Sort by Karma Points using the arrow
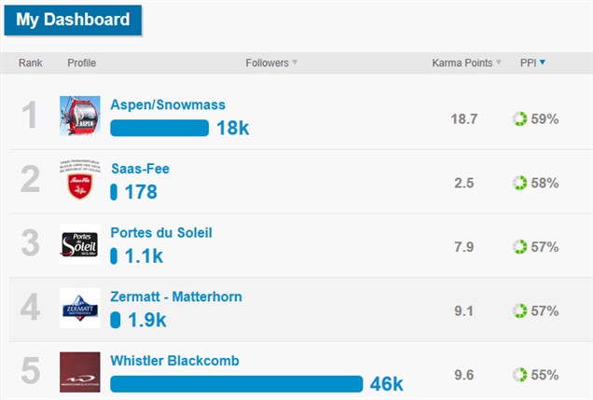 coord(499,63)
